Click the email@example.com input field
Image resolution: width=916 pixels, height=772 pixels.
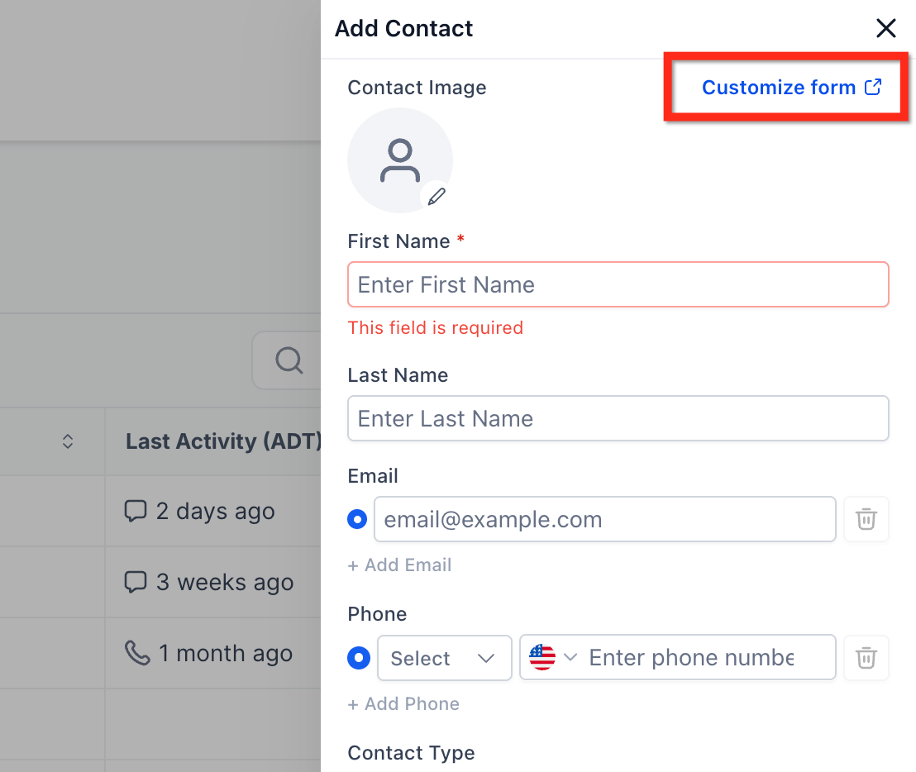[x=604, y=519]
